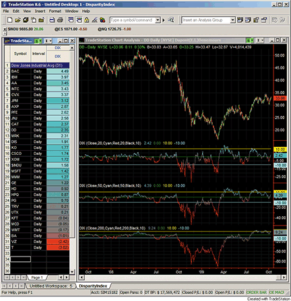
Task: Click the T row DIX value (3.02)
Action: point(58,248)
